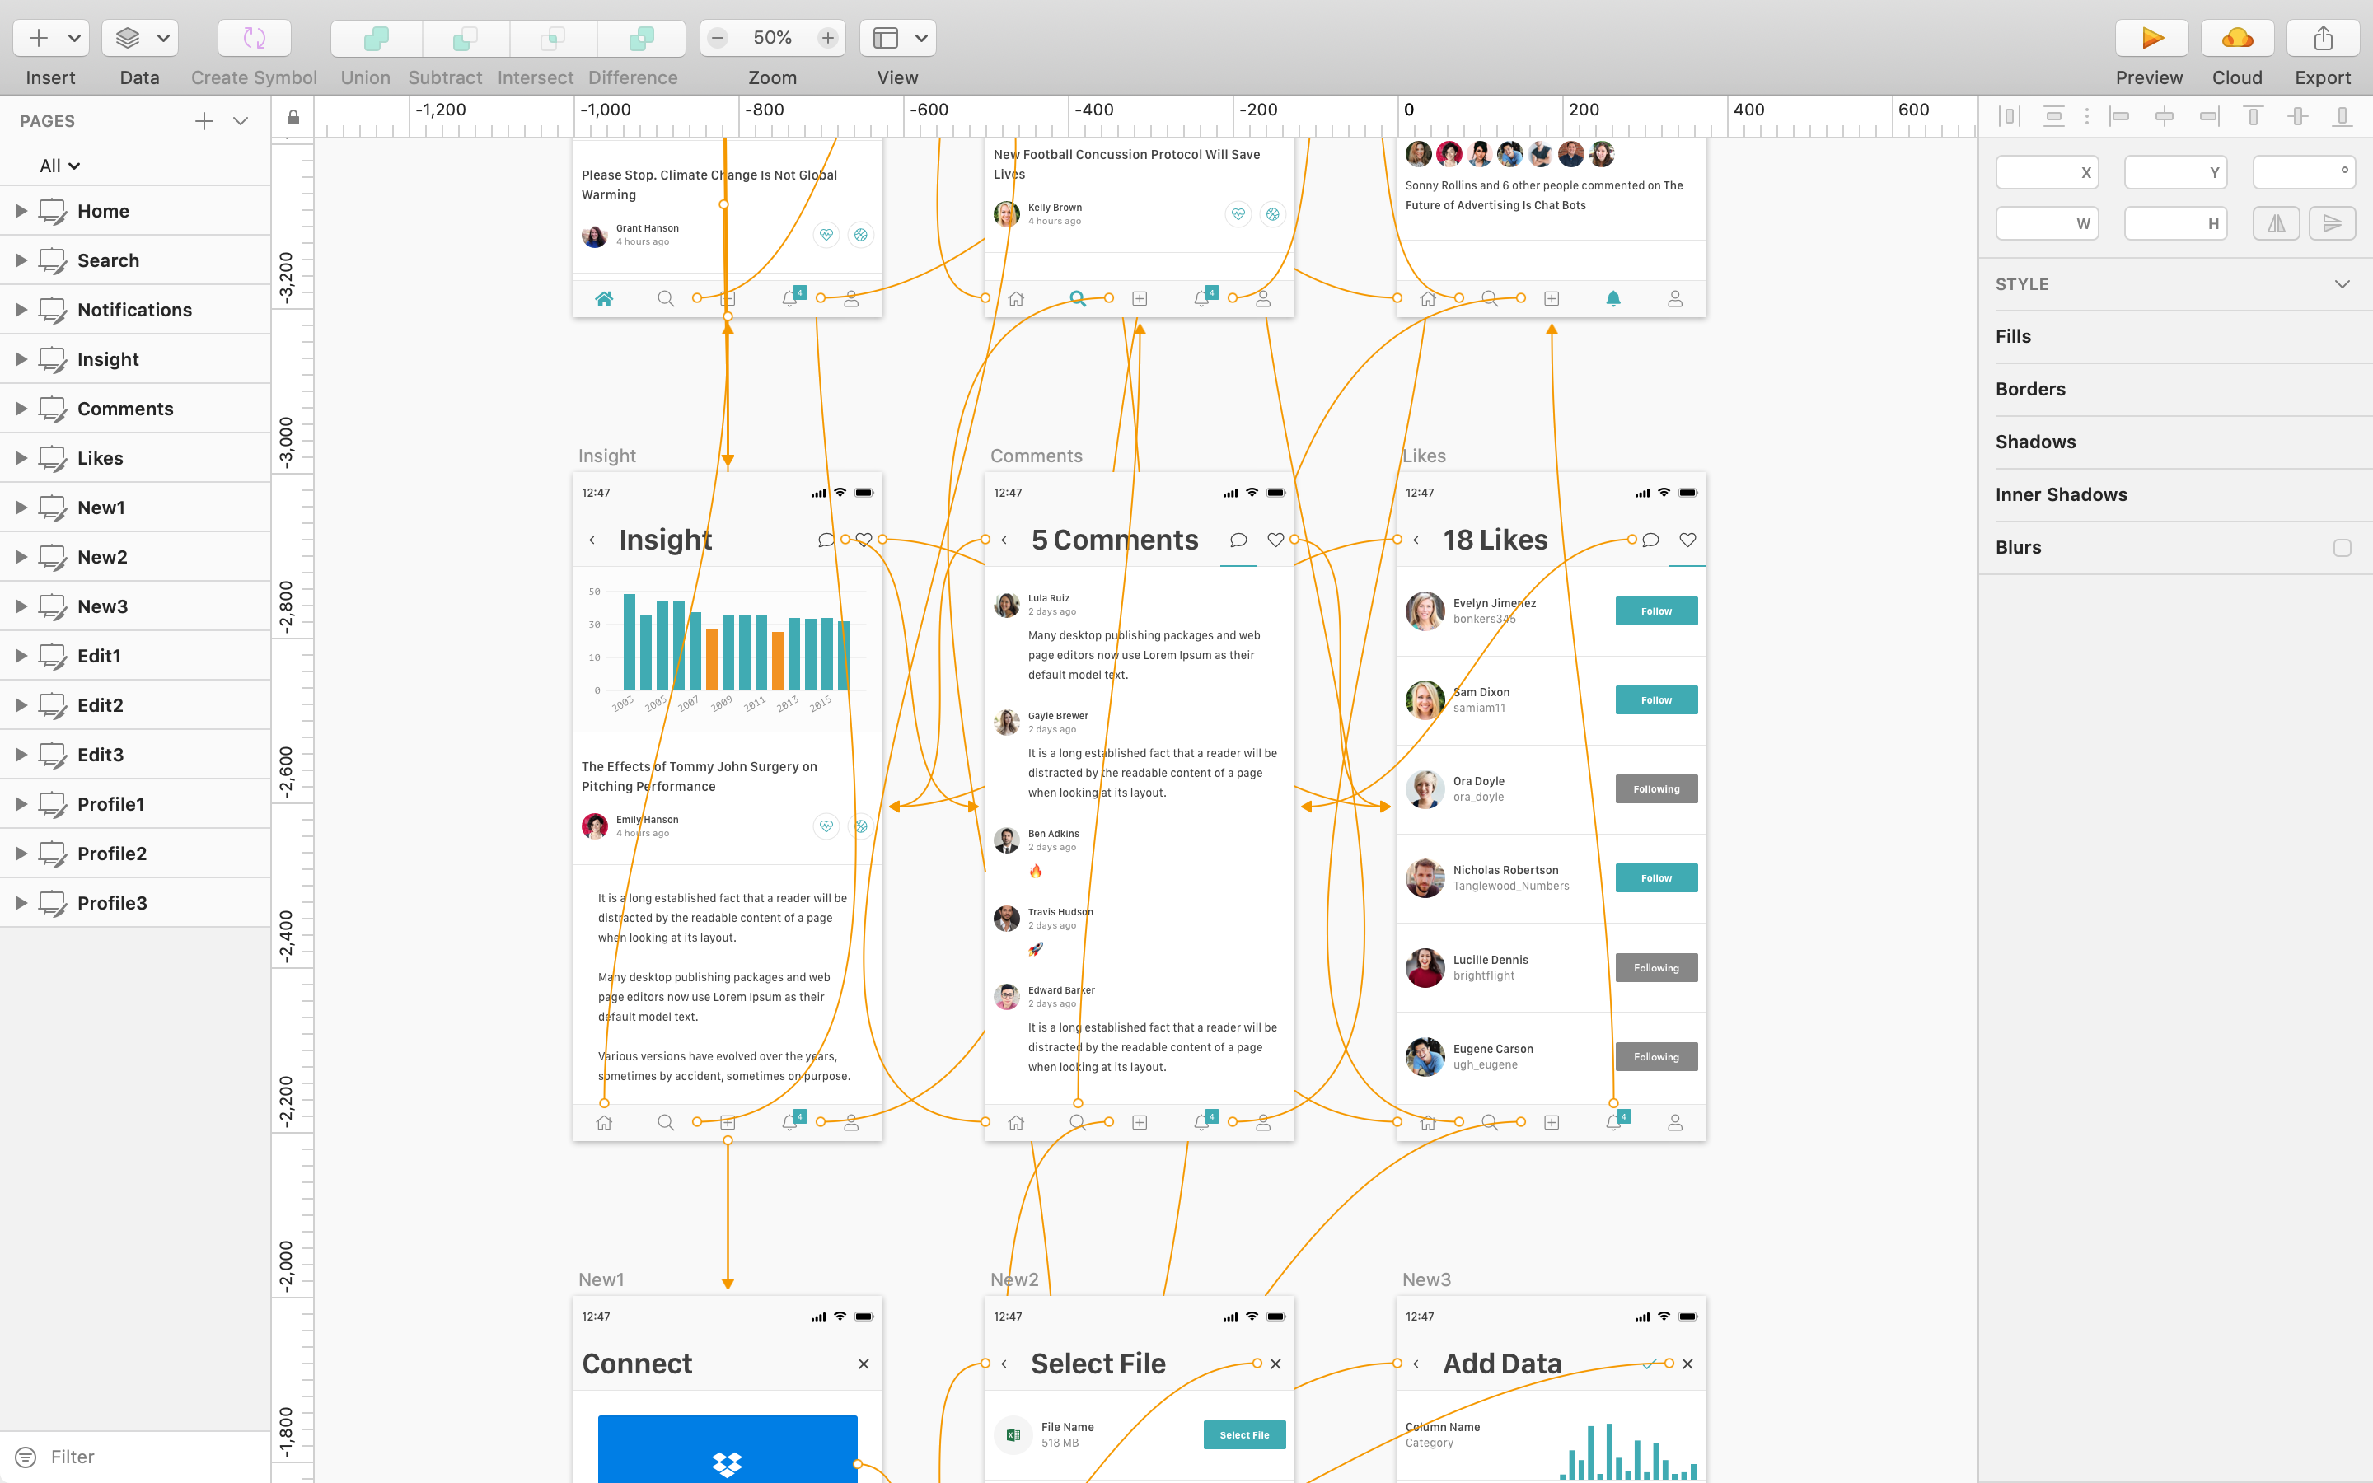Image resolution: width=2373 pixels, height=1483 pixels.
Task: Zoom out with the minus button
Action: pos(718,38)
